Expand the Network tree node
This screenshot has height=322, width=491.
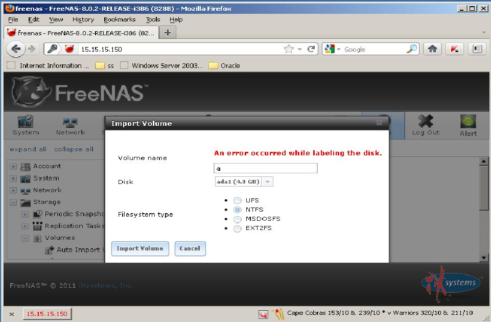(13, 190)
